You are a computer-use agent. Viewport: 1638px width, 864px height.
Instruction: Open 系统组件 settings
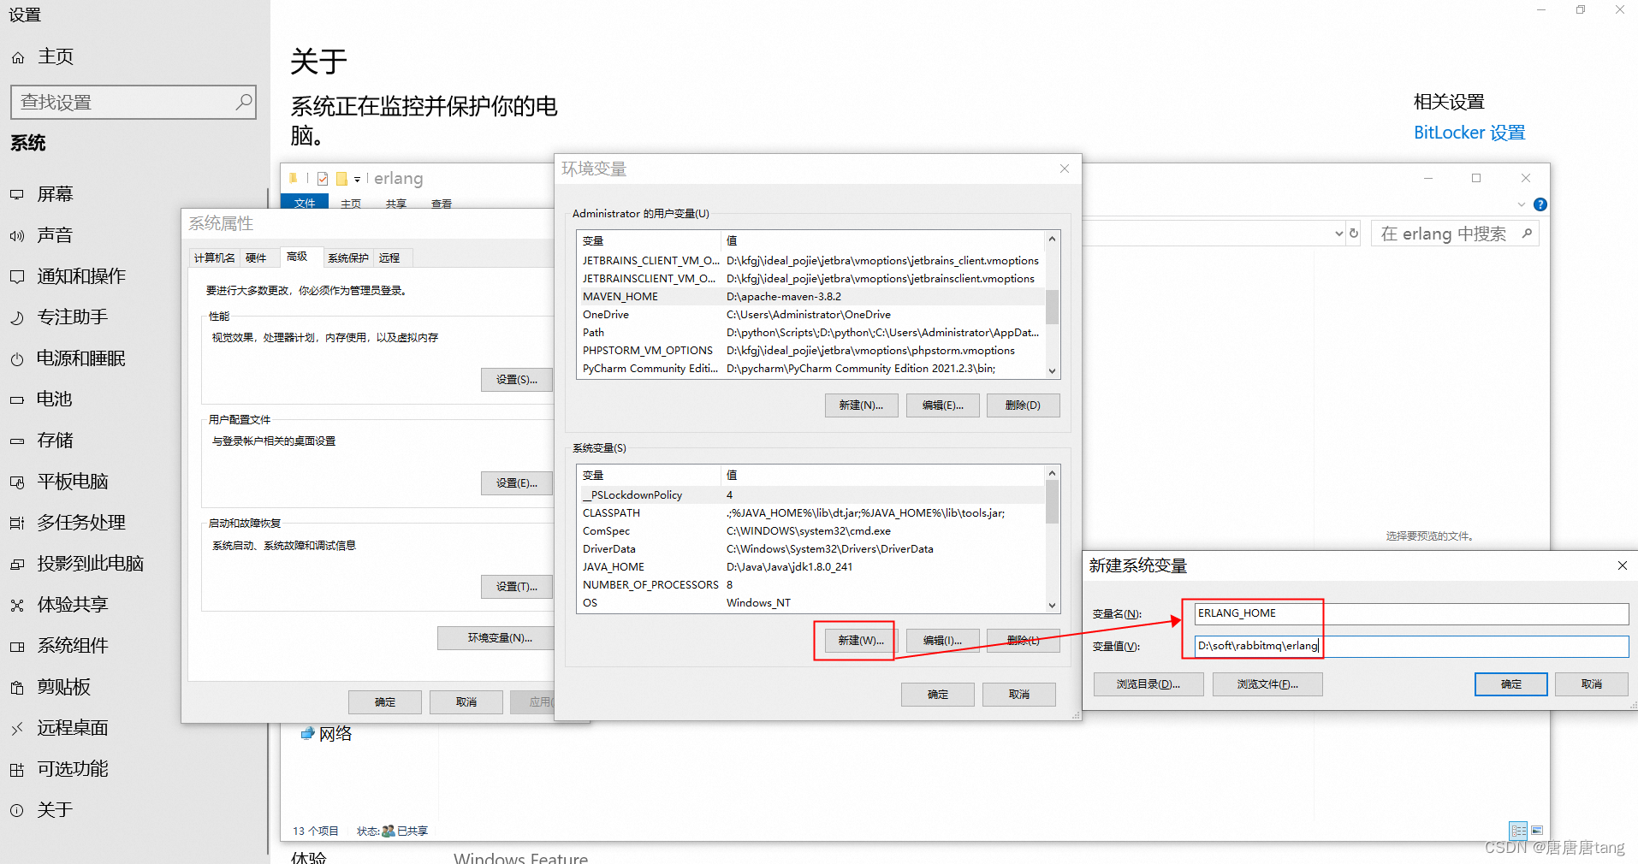(60, 646)
